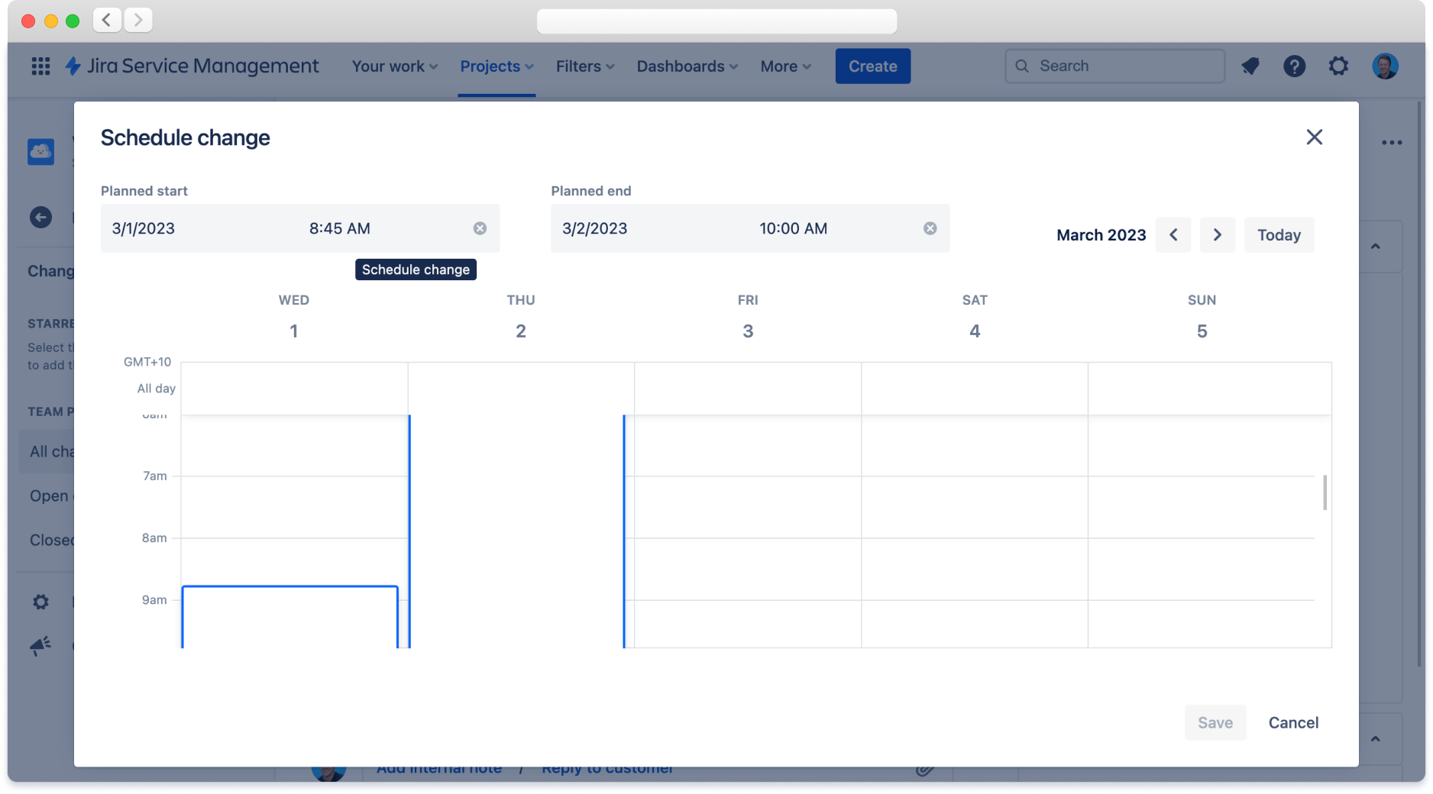Screen dimensions: 1433x794
Task: Open the Filters dropdown menu
Action: pyautogui.click(x=585, y=66)
